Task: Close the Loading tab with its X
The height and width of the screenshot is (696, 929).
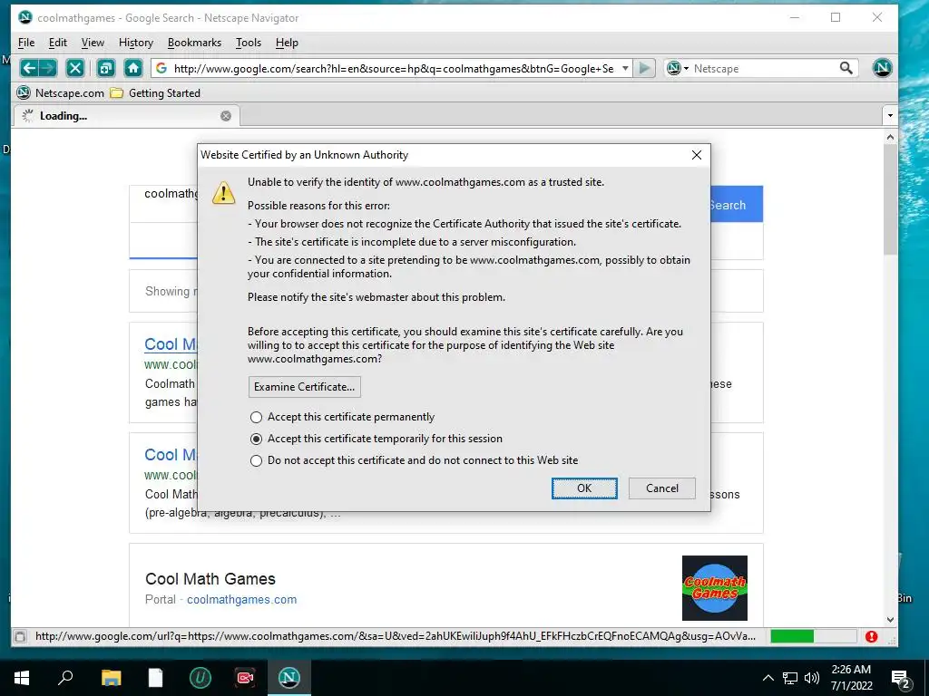Action: (x=226, y=116)
